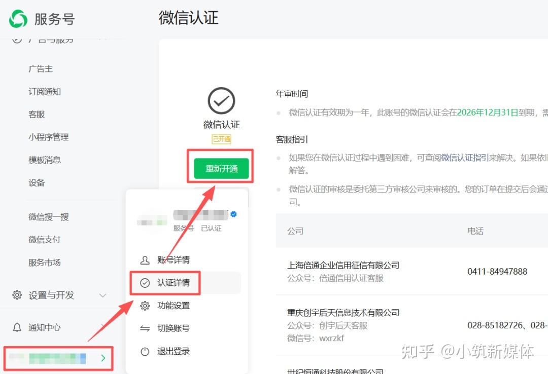Click the 客服指引 heading
Viewport: 548px width, 374px height.
292,139
